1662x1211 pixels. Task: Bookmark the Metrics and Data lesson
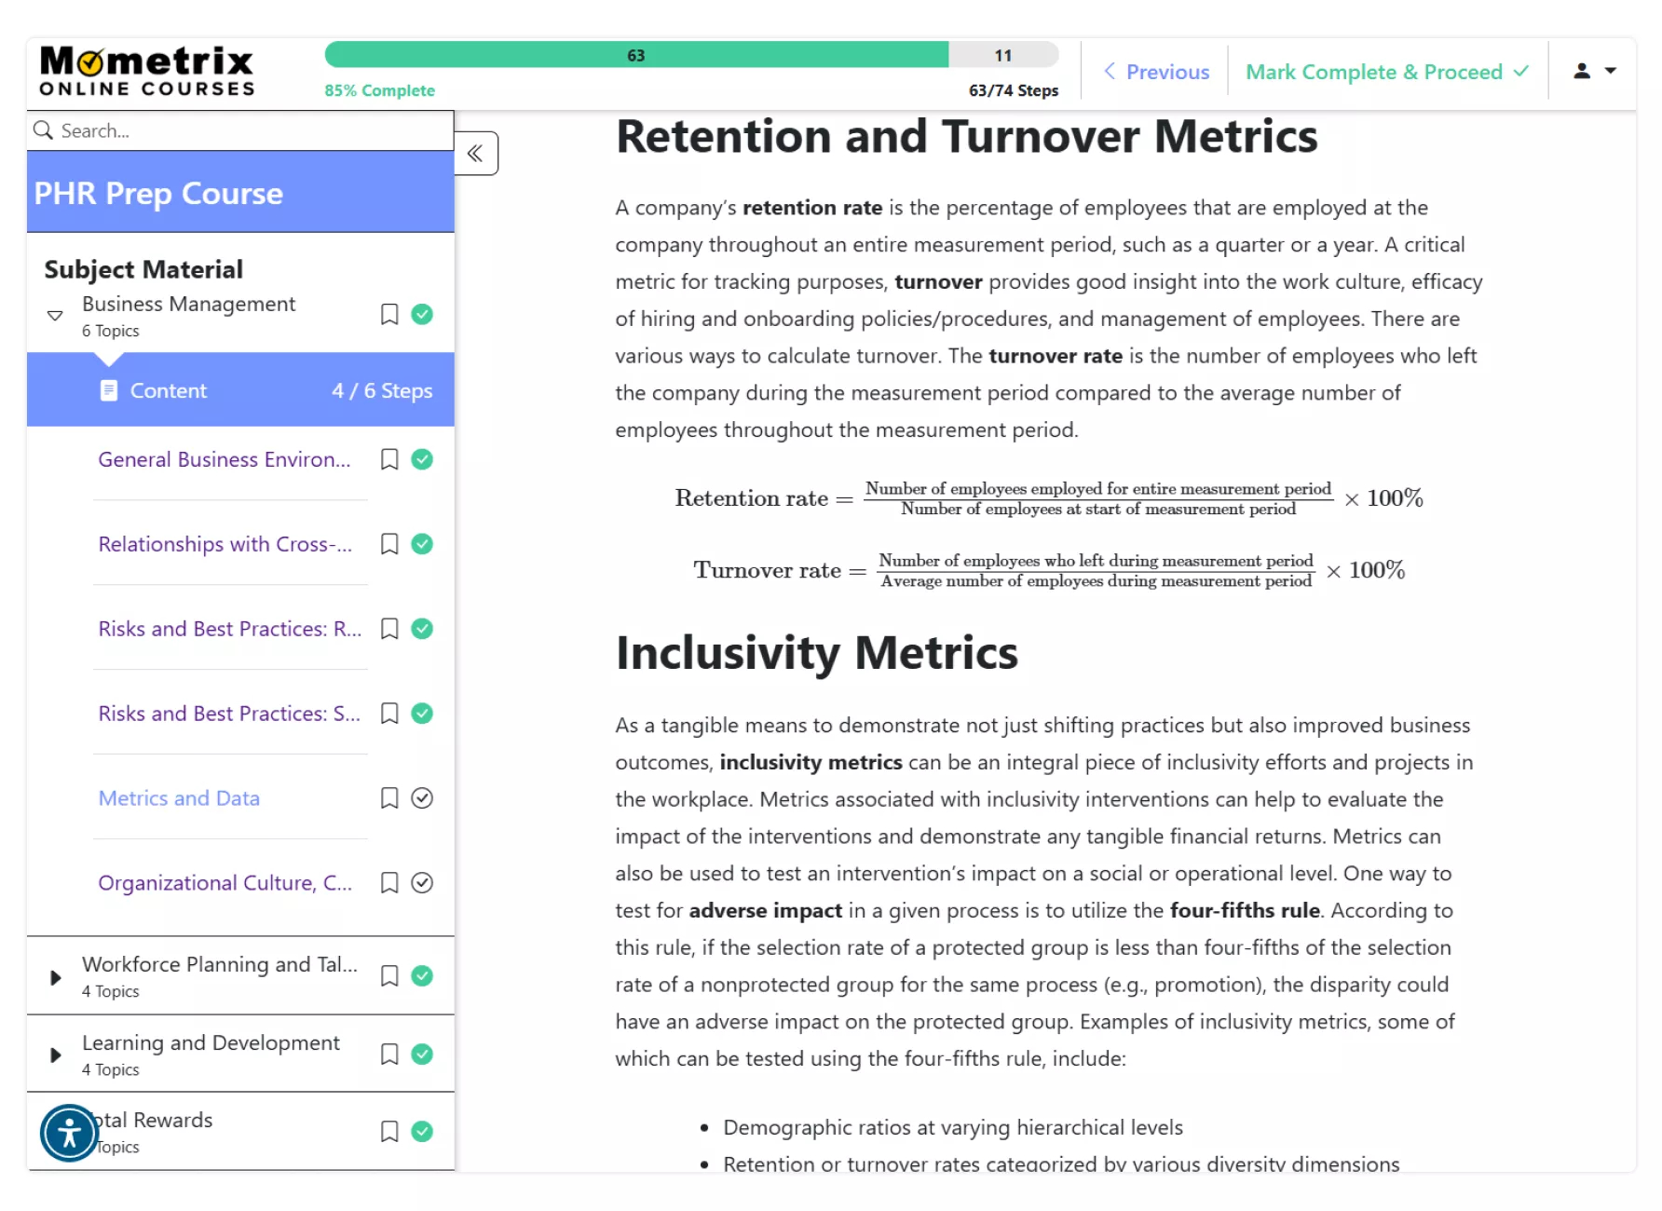point(389,798)
